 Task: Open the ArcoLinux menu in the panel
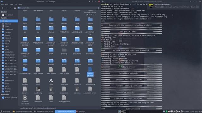tap(5, 111)
